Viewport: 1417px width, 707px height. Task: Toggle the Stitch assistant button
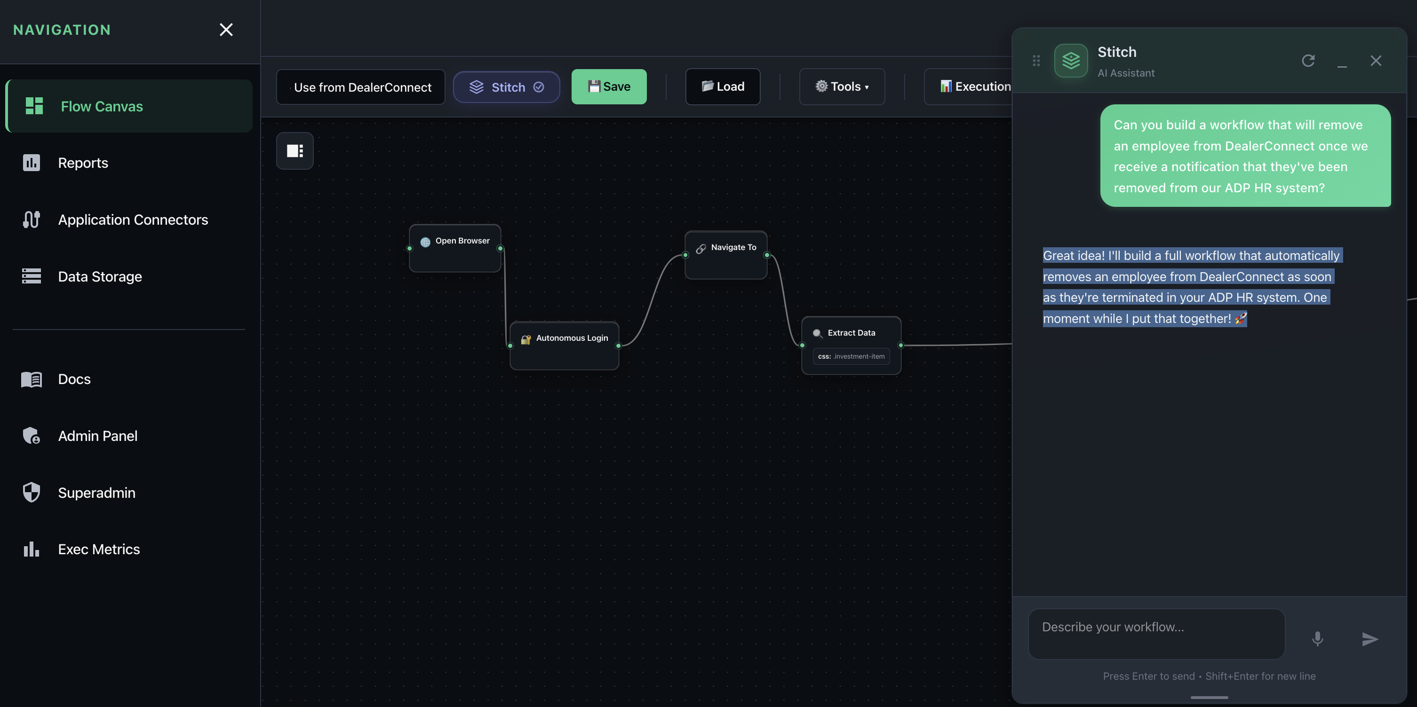[507, 87]
